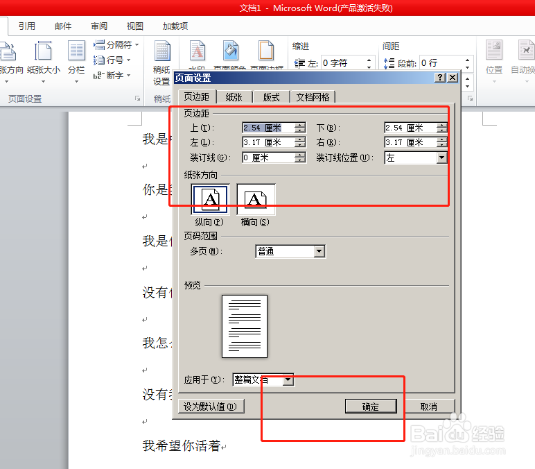Click the 装订线 gutter input field

[x=268, y=157]
